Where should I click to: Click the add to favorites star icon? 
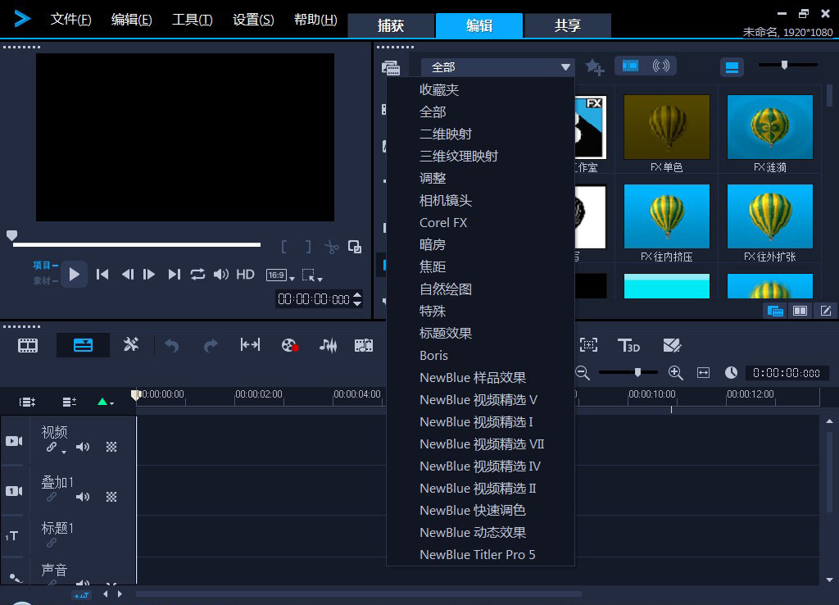[x=595, y=67]
